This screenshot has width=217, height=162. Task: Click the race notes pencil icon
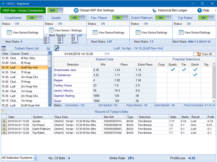57,48
